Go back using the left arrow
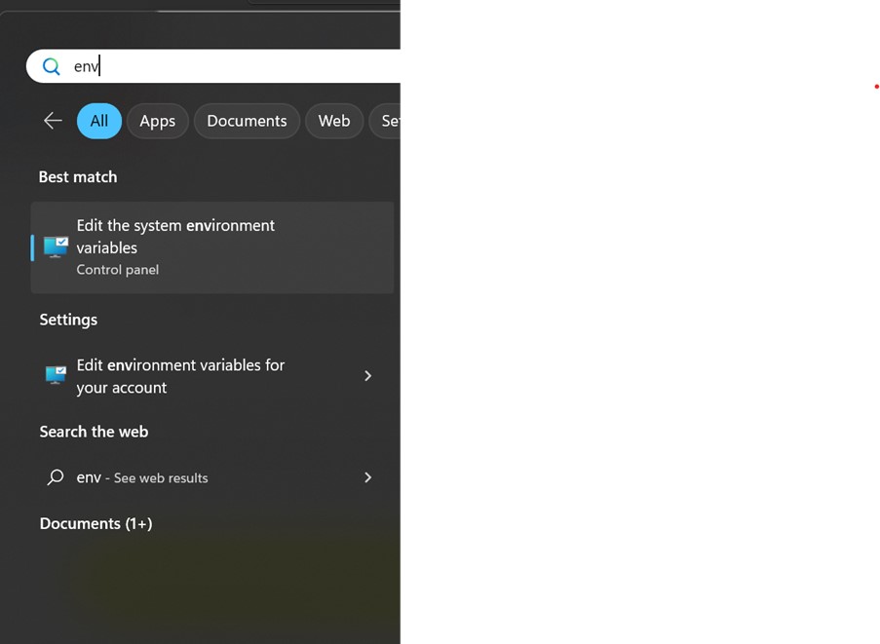 (53, 121)
